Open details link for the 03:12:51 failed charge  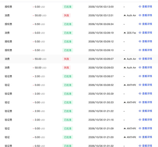(145, 15)
